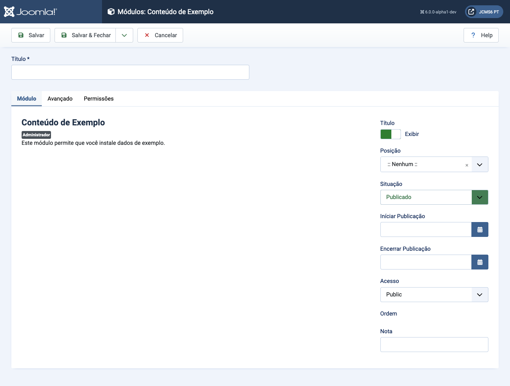Image resolution: width=510 pixels, height=386 pixels.
Task: Focus the Iníciar Publicação date field
Action: [x=426, y=229]
